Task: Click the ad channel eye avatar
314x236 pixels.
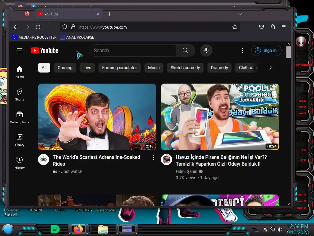Action: [x=44, y=159]
